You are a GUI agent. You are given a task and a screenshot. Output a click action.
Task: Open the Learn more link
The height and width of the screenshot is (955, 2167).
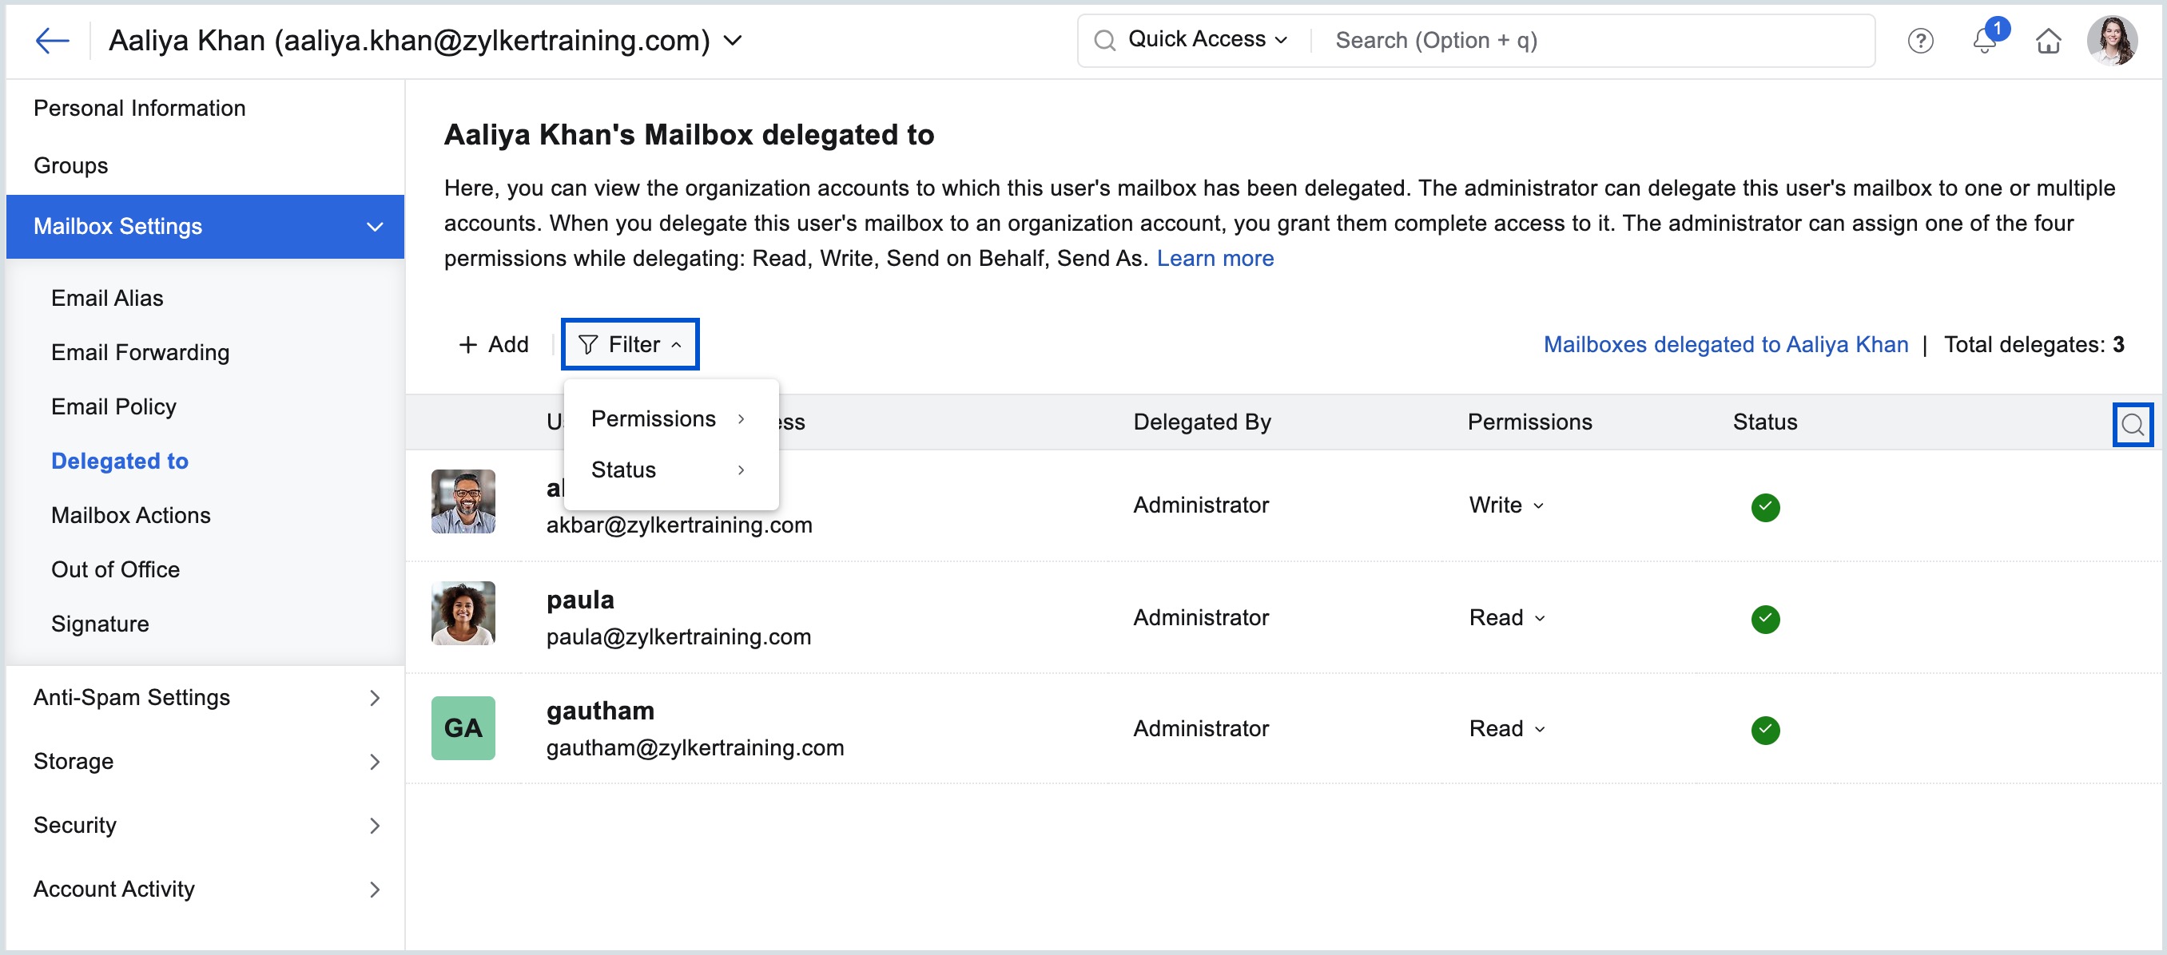coord(1214,259)
